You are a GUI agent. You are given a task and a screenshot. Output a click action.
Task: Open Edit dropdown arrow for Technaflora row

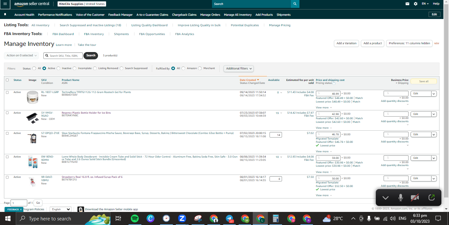point(434,94)
